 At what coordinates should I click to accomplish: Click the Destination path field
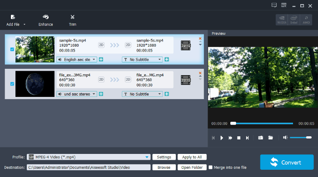click(x=89, y=167)
